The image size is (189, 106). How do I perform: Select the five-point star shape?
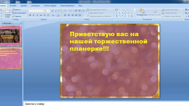click(132, 16)
